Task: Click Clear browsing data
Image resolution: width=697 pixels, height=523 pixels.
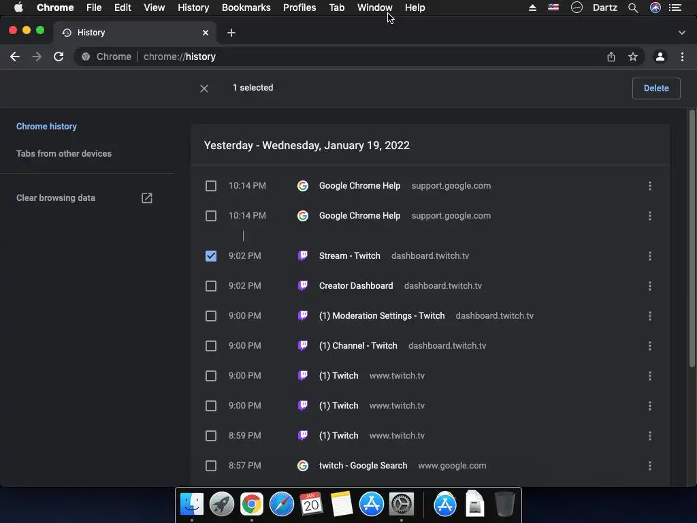Action: point(56,198)
